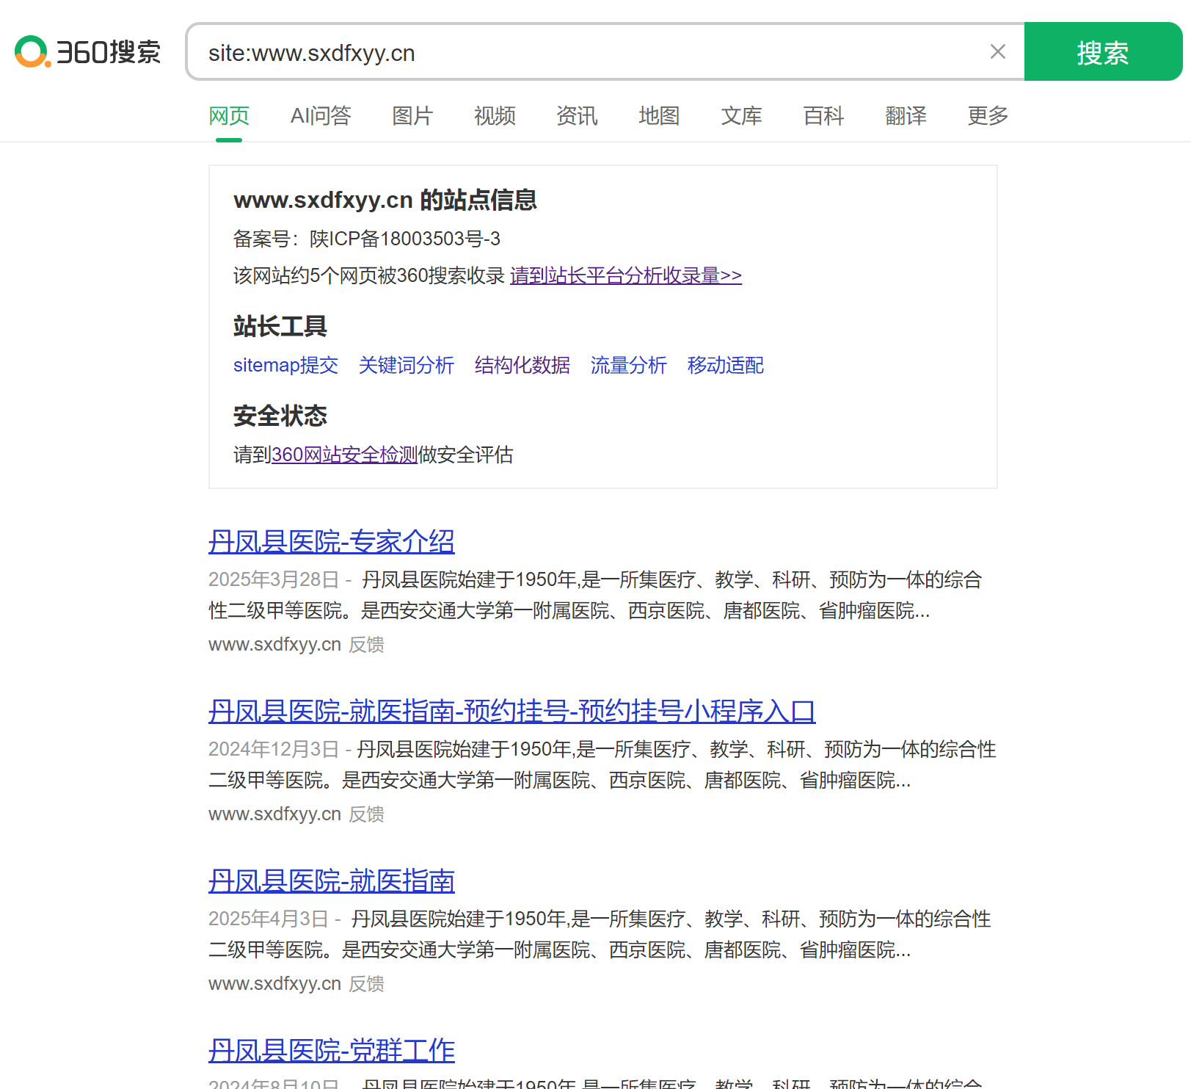Open 360网站安全检测 for security check
This screenshot has width=1191, height=1089.
(343, 455)
